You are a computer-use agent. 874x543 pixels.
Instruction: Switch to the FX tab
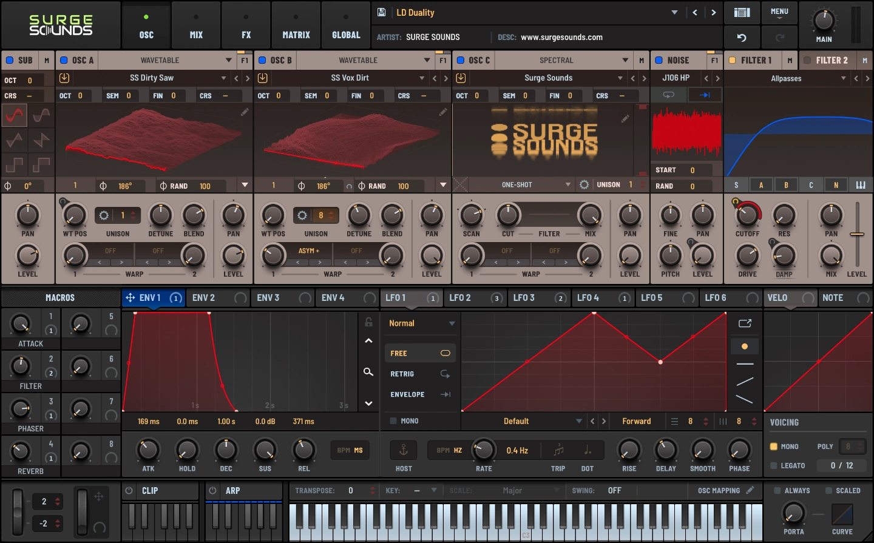coord(246,25)
